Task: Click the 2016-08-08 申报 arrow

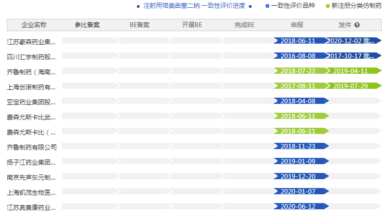Action: click(301, 56)
